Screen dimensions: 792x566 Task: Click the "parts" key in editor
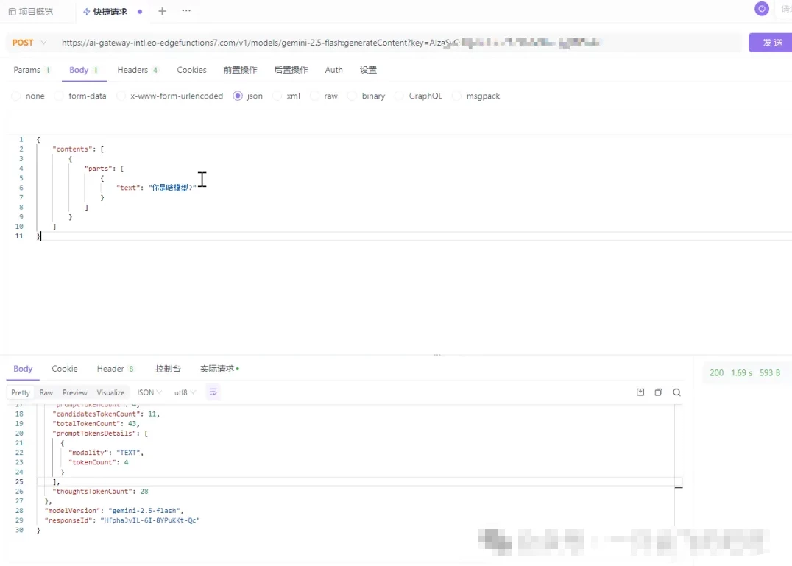click(100, 169)
